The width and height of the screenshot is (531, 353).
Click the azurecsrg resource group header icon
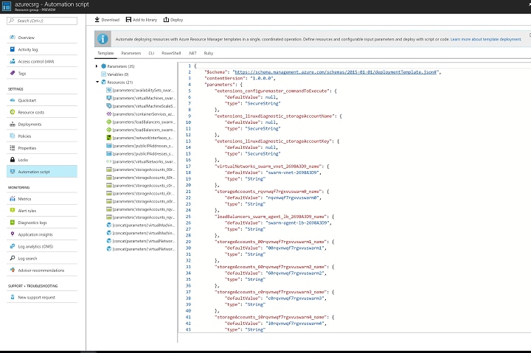click(7, 6)
